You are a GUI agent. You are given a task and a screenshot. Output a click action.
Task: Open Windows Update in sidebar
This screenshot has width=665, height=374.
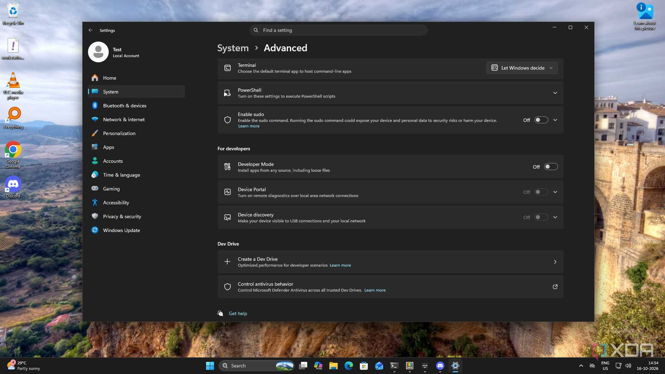(136, 230)
